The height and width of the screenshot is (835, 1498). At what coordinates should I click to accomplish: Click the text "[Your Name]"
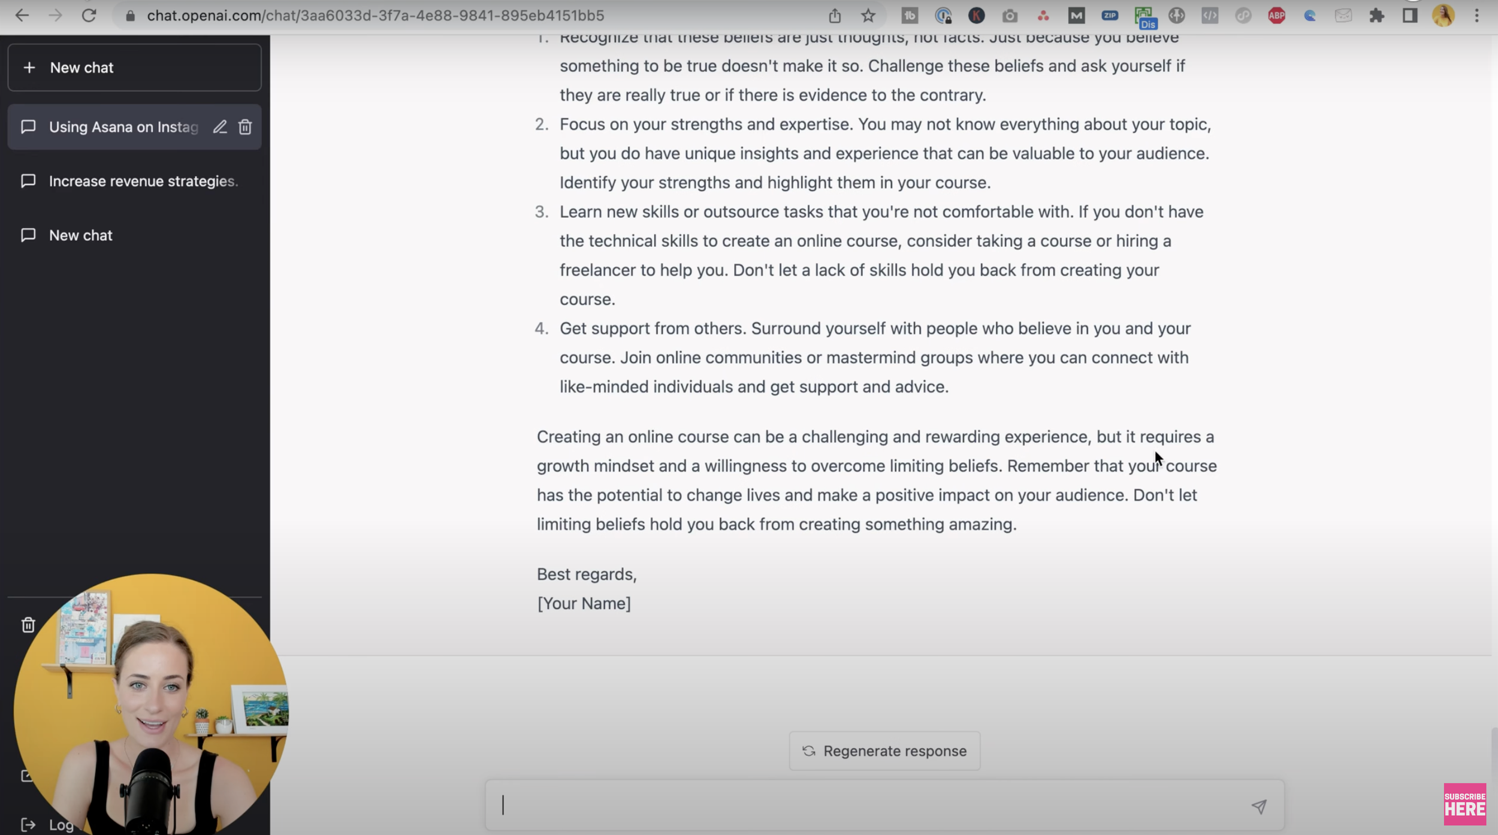(x=584, y=604)
